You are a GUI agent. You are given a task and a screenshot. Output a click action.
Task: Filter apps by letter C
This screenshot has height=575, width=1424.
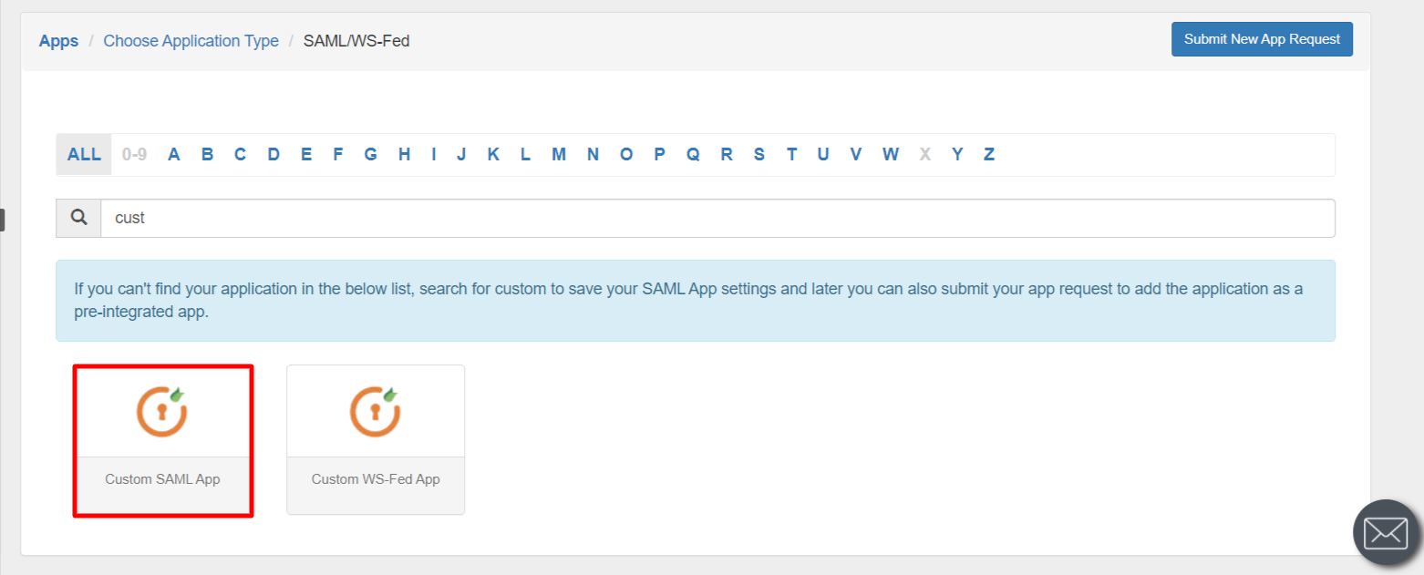(x=240, y=154)
